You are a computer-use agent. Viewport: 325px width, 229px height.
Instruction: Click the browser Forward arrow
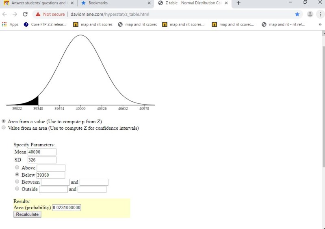tap(15, 14)
